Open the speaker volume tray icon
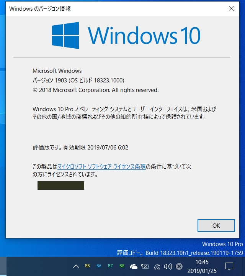The image size is (245, 276). [x=168, y=266]
